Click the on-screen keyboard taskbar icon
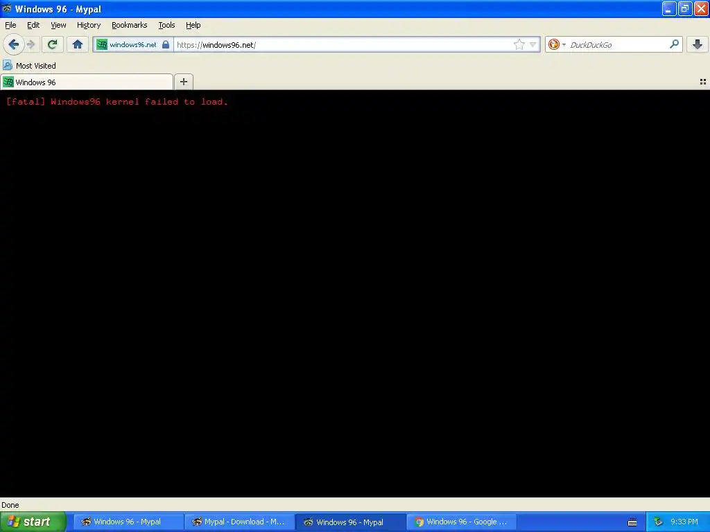The image size is (710, 532). 632,522
